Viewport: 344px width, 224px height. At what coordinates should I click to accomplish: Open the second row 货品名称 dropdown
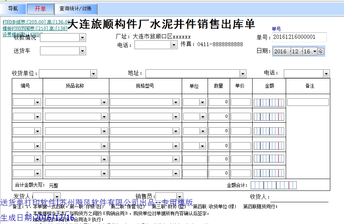[x=104, y=117]
